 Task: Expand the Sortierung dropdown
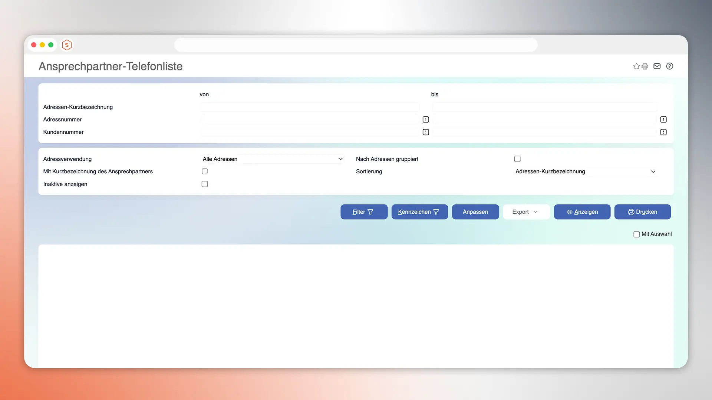585,171
